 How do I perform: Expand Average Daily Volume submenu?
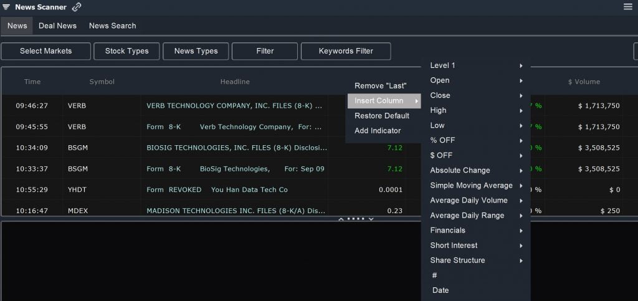click(x=476, y=201)
